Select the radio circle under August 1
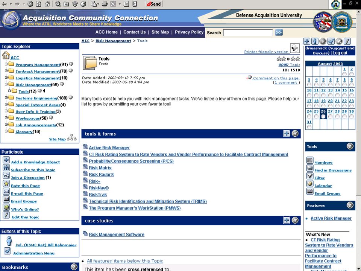This screenshot has height=271, width=361. pyautogui.click(x=344, y=74)
